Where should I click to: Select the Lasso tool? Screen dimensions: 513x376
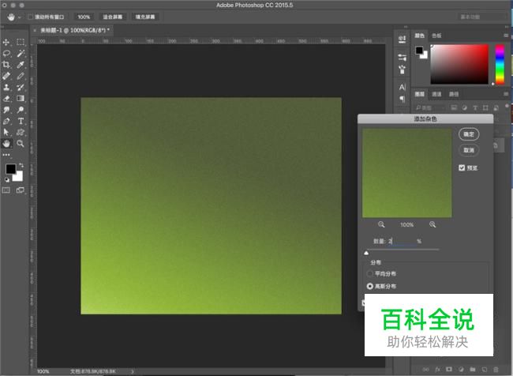[x=6, y=53]
